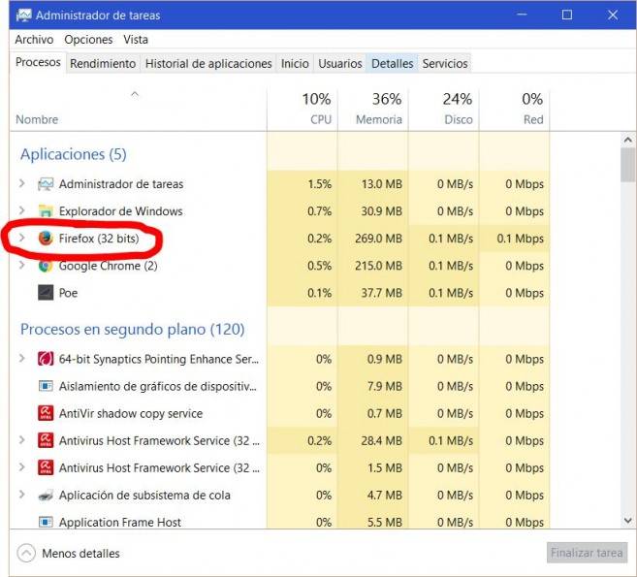Screen dimensions: 637x577
Task: Click the Poe application icon
Action: pyautogui.click(x=46, y=293)
